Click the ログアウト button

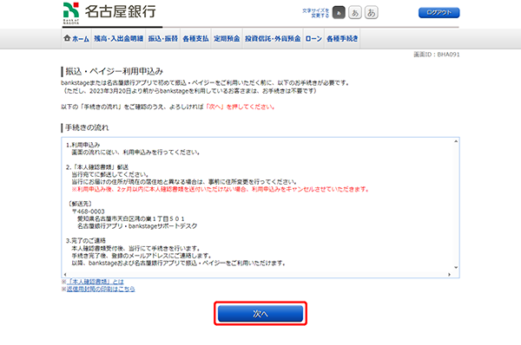pyautogui.click(x=439, y=13)
